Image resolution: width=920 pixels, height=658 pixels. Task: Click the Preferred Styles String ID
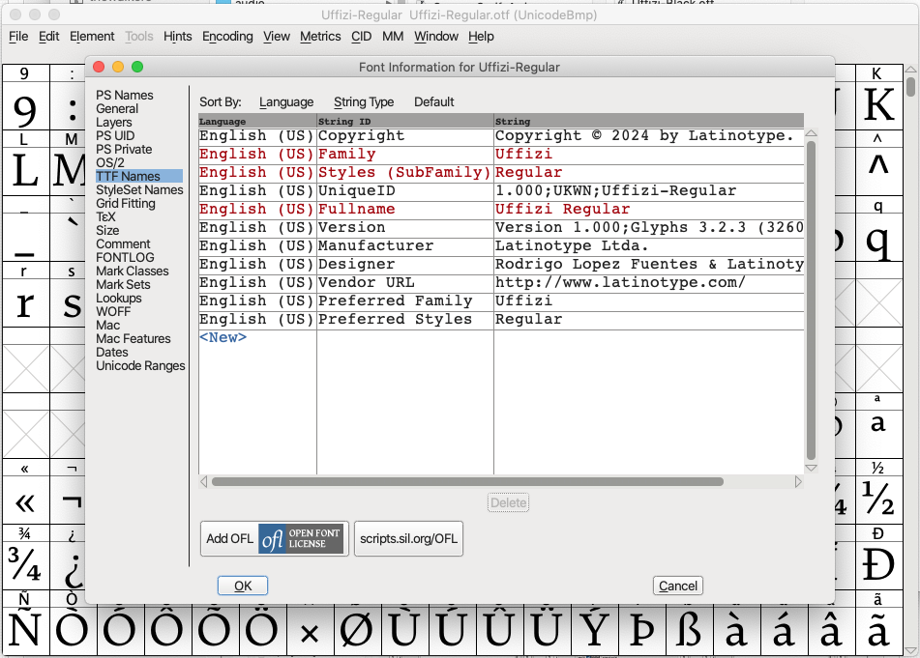pos(404,319)
